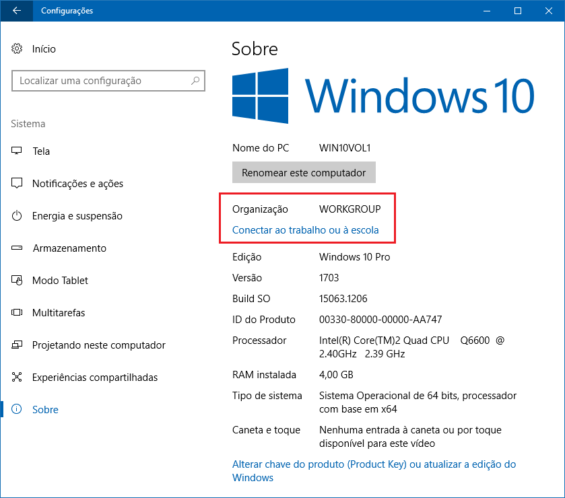Close the Configurações window

click(549, 11)
